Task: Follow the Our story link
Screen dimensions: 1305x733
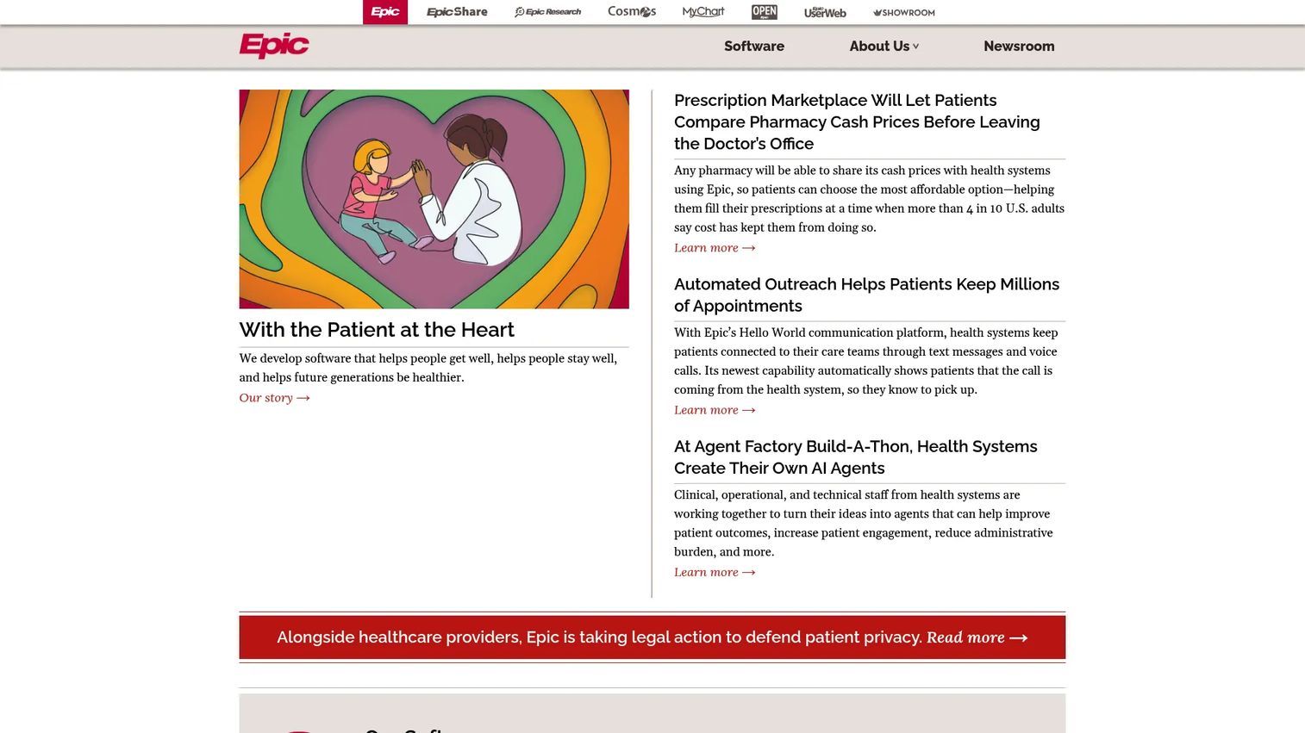Action: tap(274, 398)
